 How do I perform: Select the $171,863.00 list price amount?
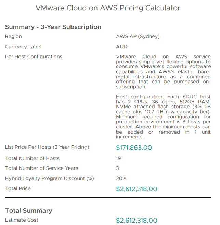pyautogui.click(x=134, y=148)
